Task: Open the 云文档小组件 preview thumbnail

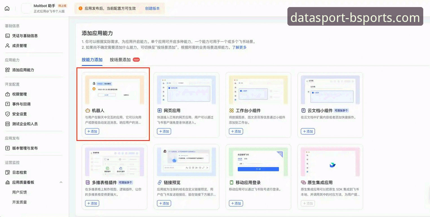Action: [x=330, y=90]
